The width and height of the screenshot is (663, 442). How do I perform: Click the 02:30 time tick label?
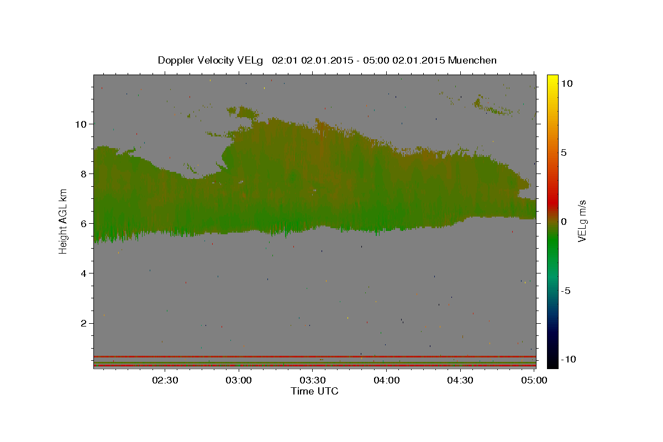(x=166, y=380)
